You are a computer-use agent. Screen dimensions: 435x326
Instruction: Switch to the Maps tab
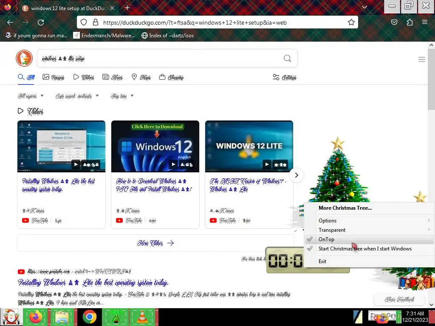pos(141,77)
